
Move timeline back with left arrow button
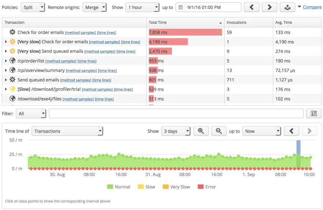tap(291, 131)
